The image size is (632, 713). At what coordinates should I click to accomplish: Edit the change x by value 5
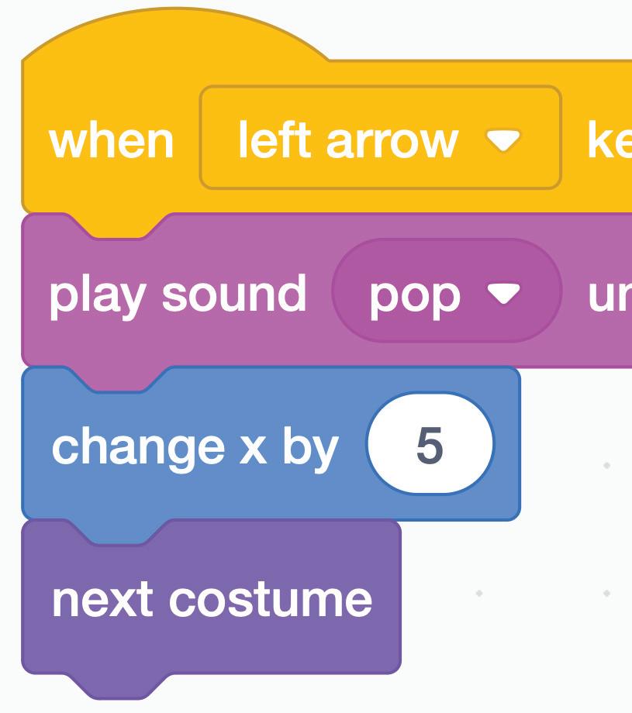pos(429,446)
